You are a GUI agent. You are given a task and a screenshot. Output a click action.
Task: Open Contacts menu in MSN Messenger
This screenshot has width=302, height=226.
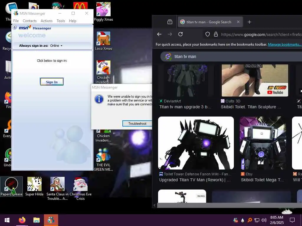[30, 21]
